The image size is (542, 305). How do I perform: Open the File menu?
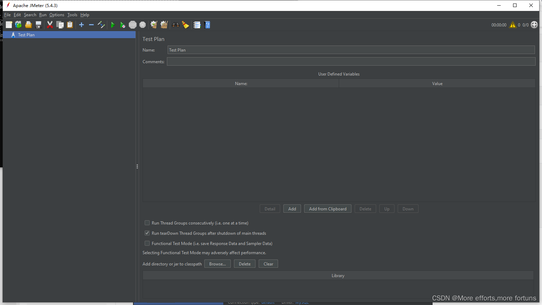[x=7, y=15]
